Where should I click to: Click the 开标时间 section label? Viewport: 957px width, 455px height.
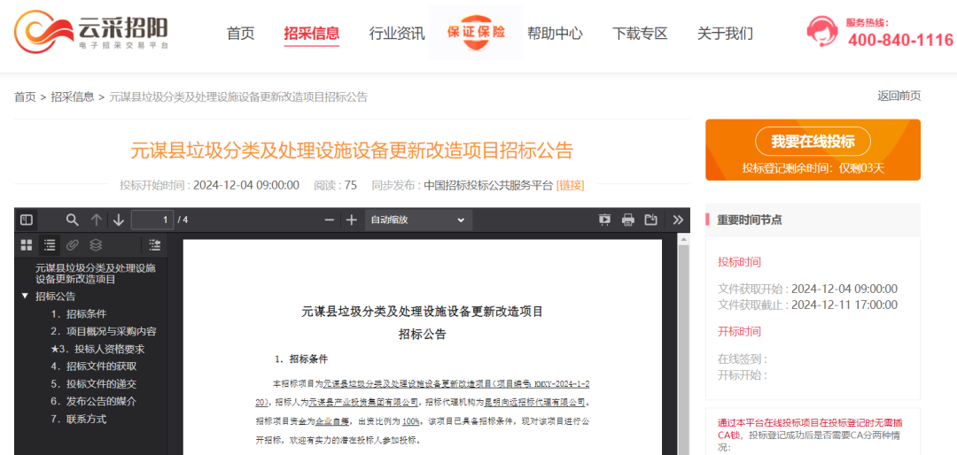739,332
